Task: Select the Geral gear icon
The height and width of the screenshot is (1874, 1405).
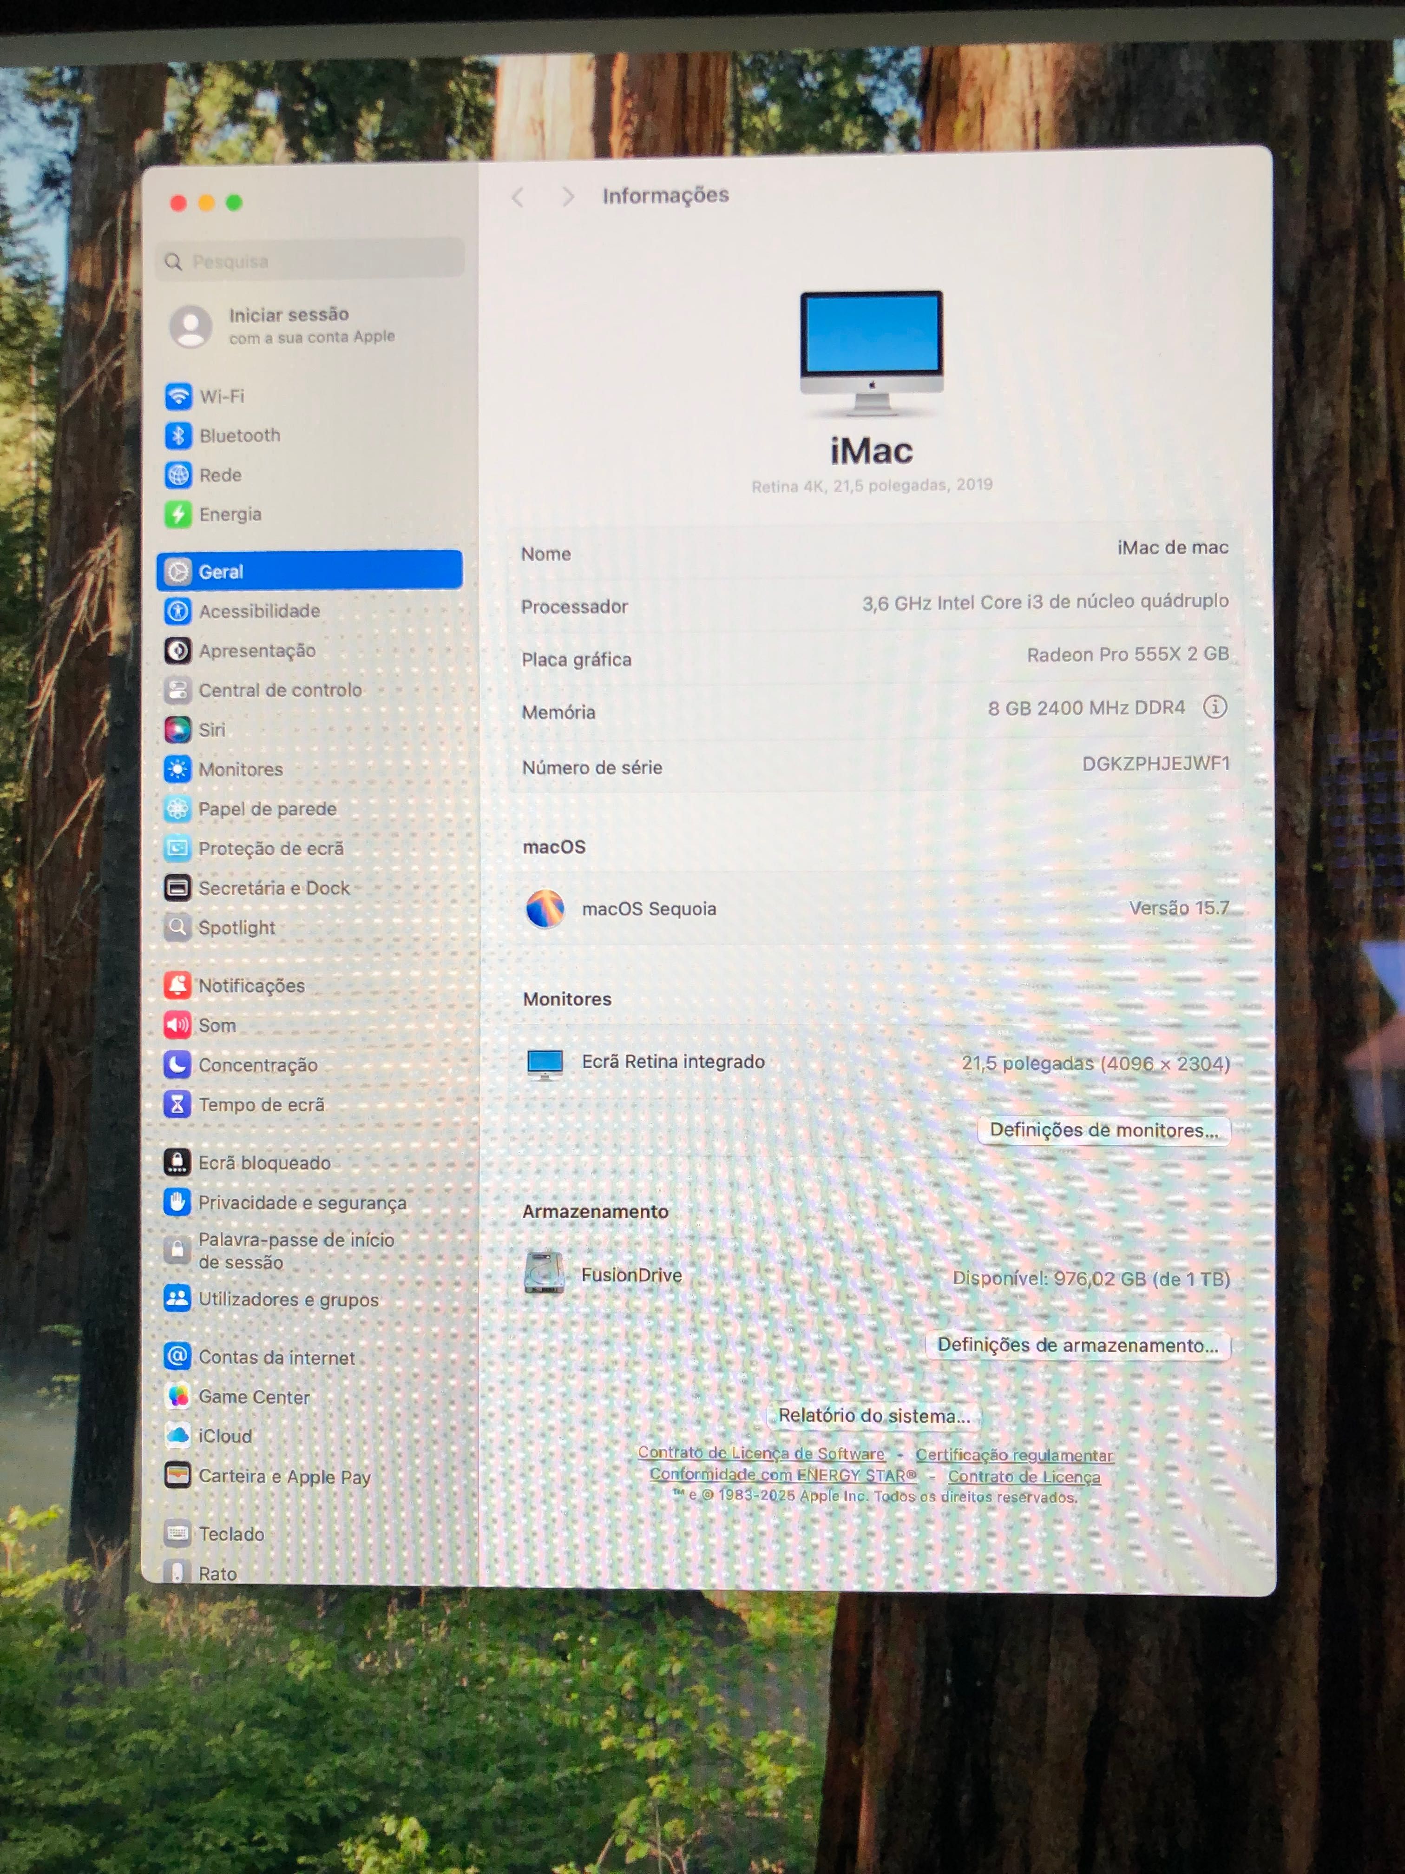Action: (178, 572)
